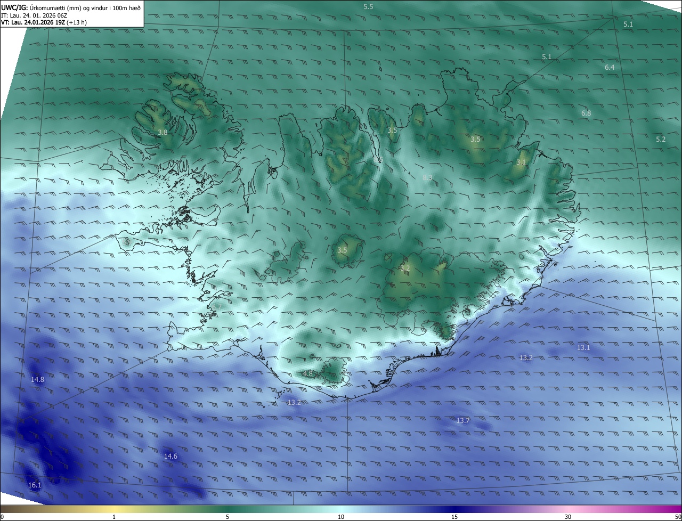Click the 1 tick label on the scale
Screen dimensions: 682x521
pos(114,517)
